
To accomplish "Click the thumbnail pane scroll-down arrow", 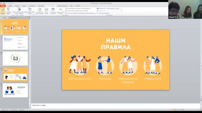I will [x=30, y=108].
